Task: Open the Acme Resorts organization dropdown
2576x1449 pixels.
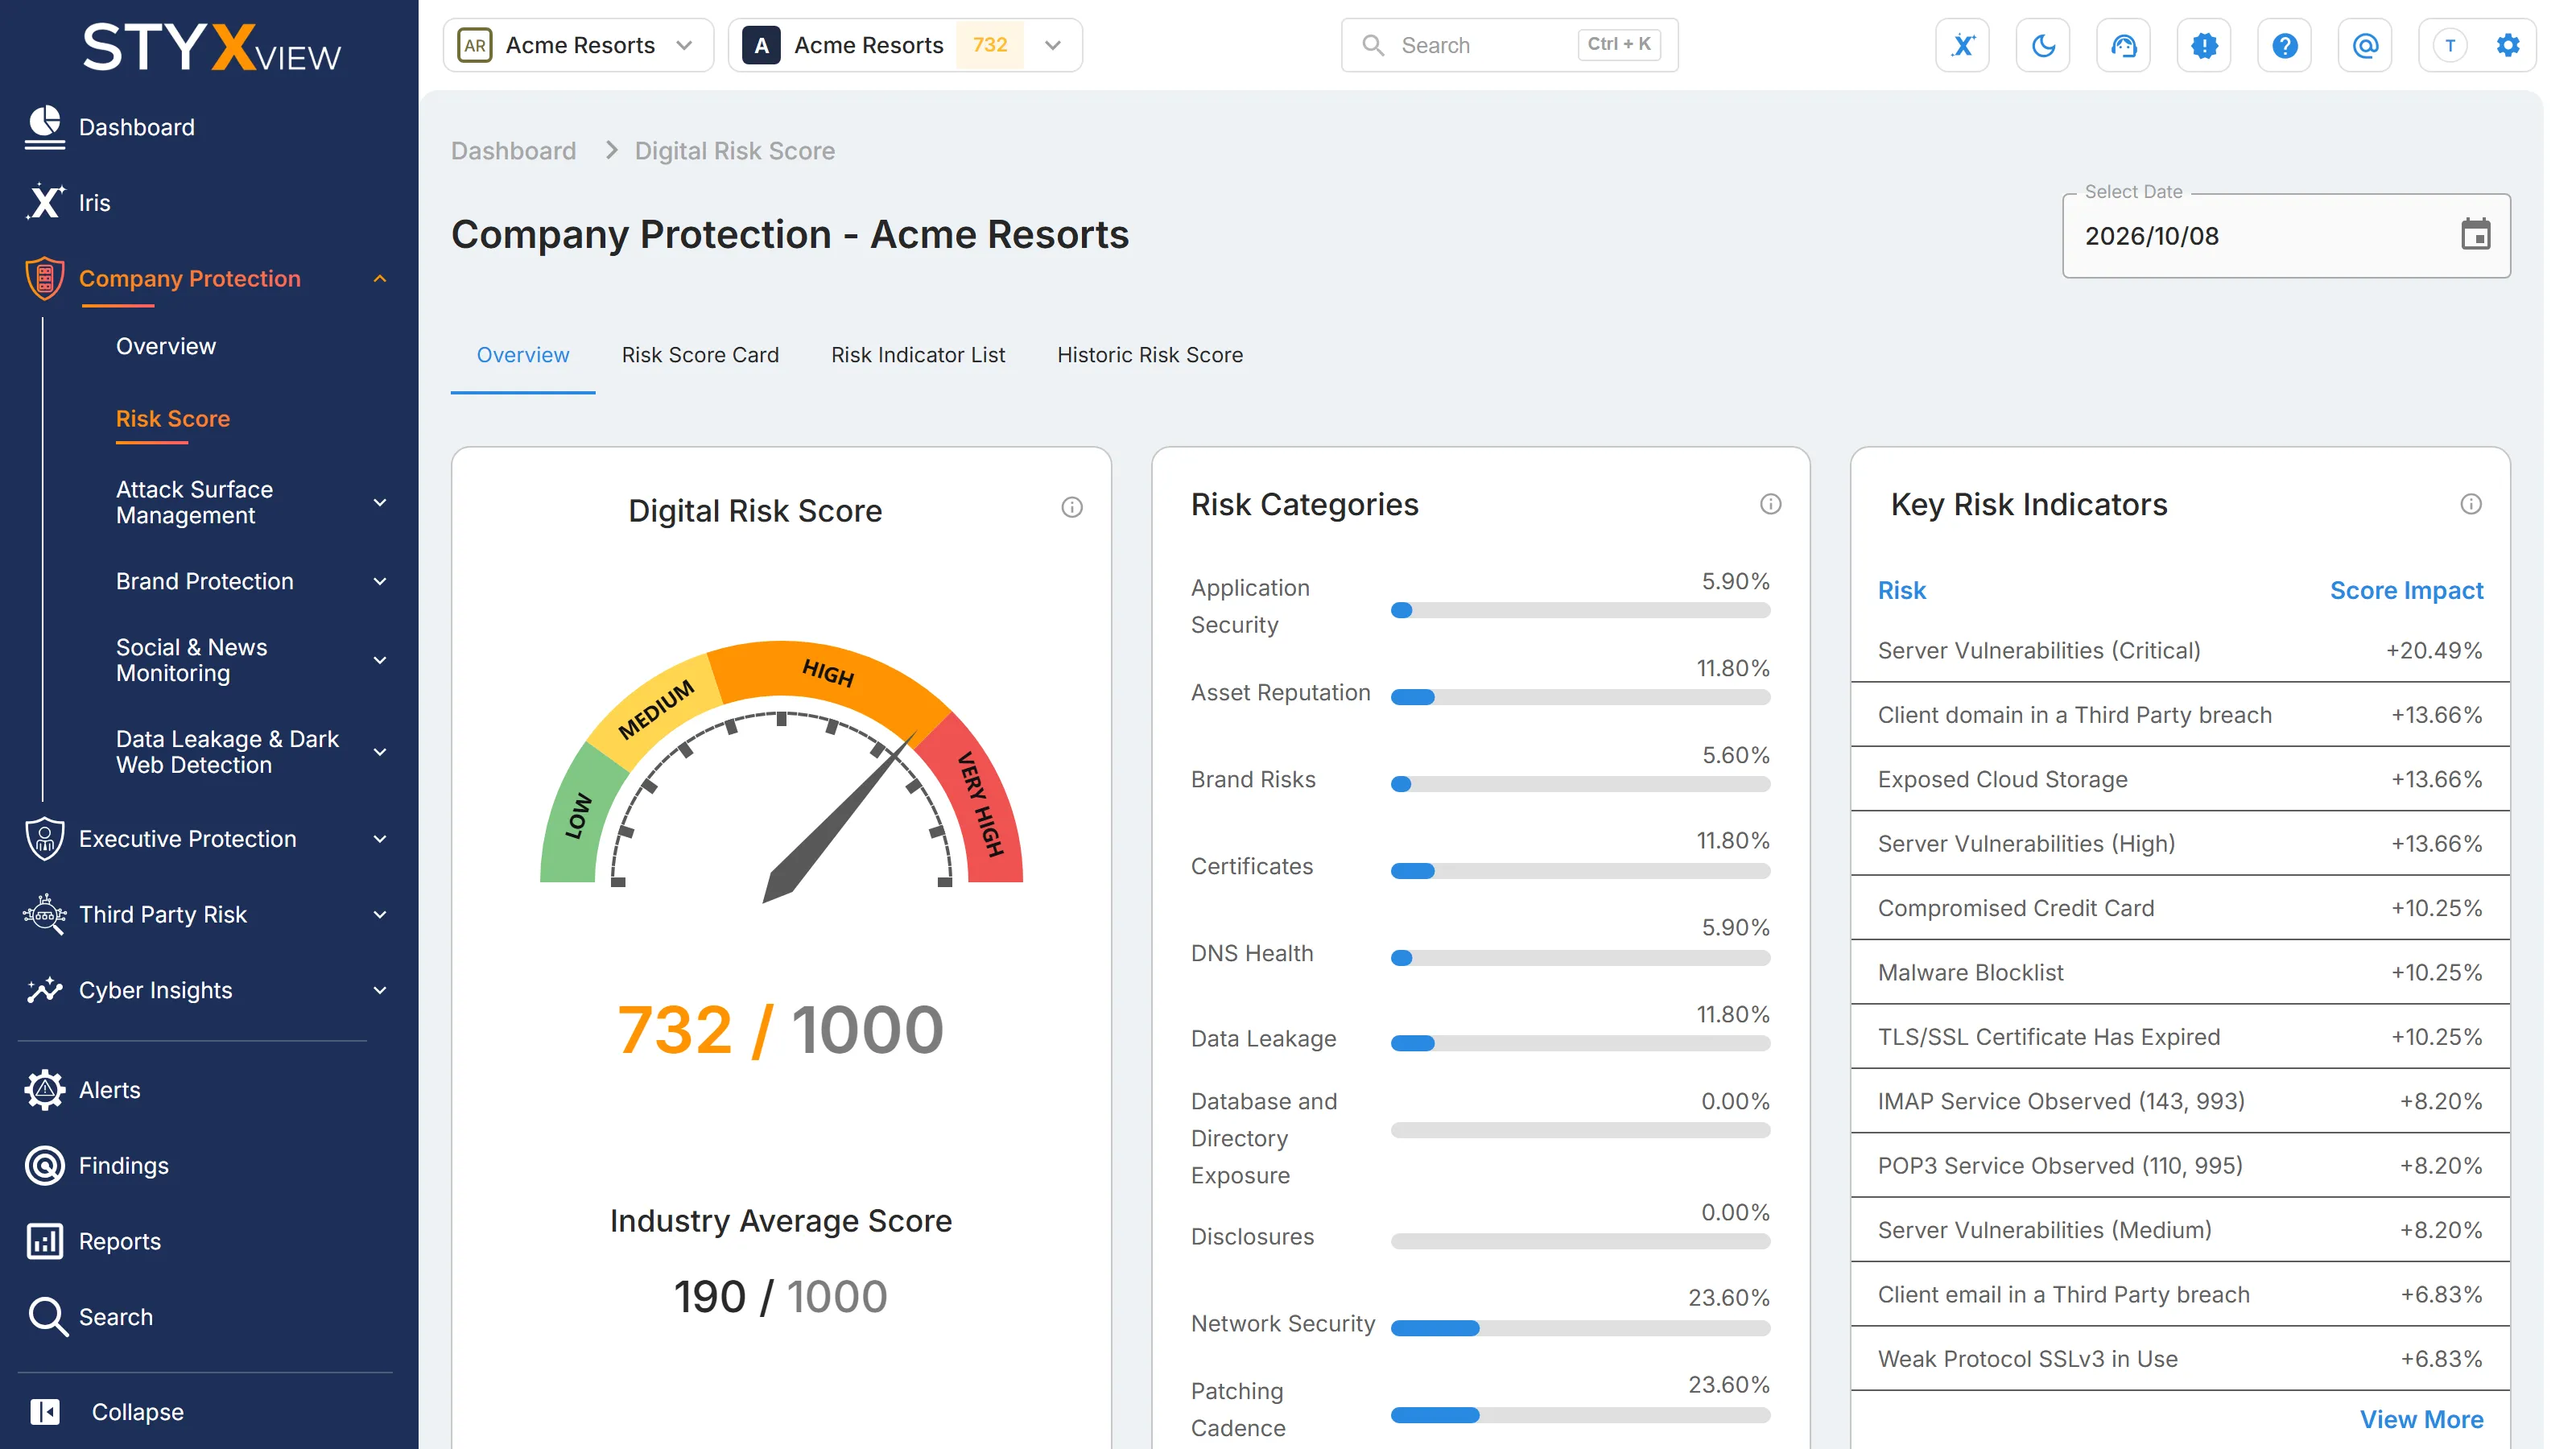Action: pos(578,45)
